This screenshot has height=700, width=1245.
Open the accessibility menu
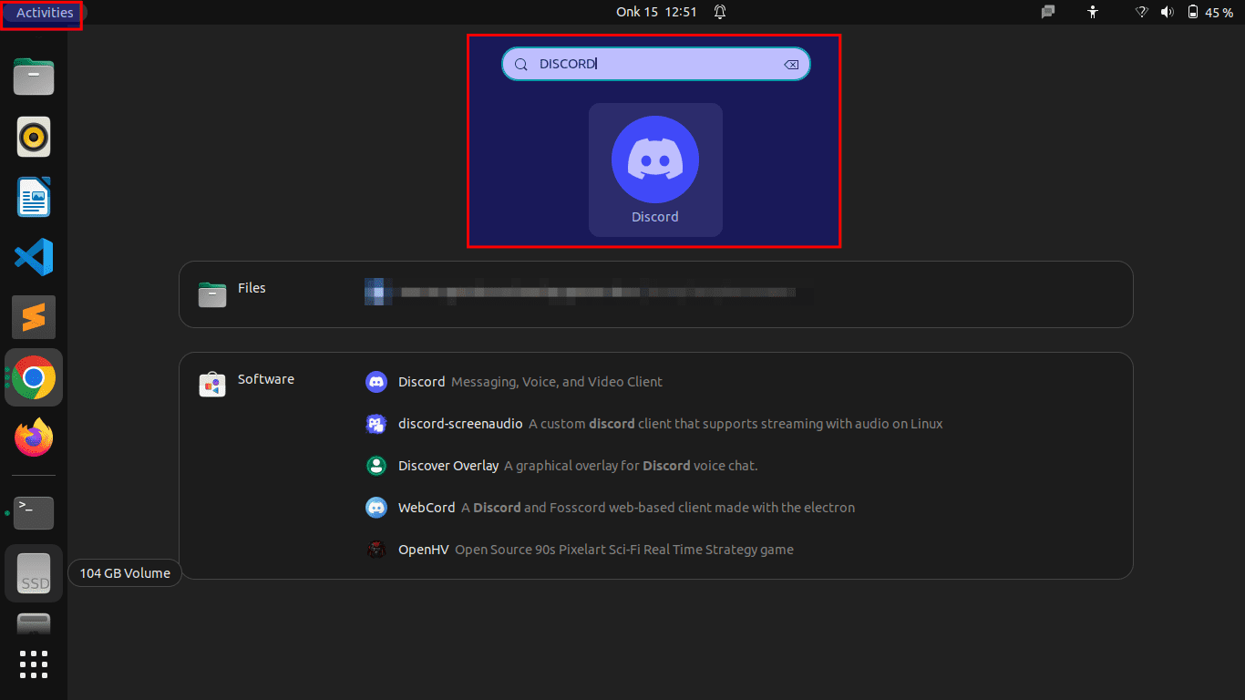pos(1093,12)
